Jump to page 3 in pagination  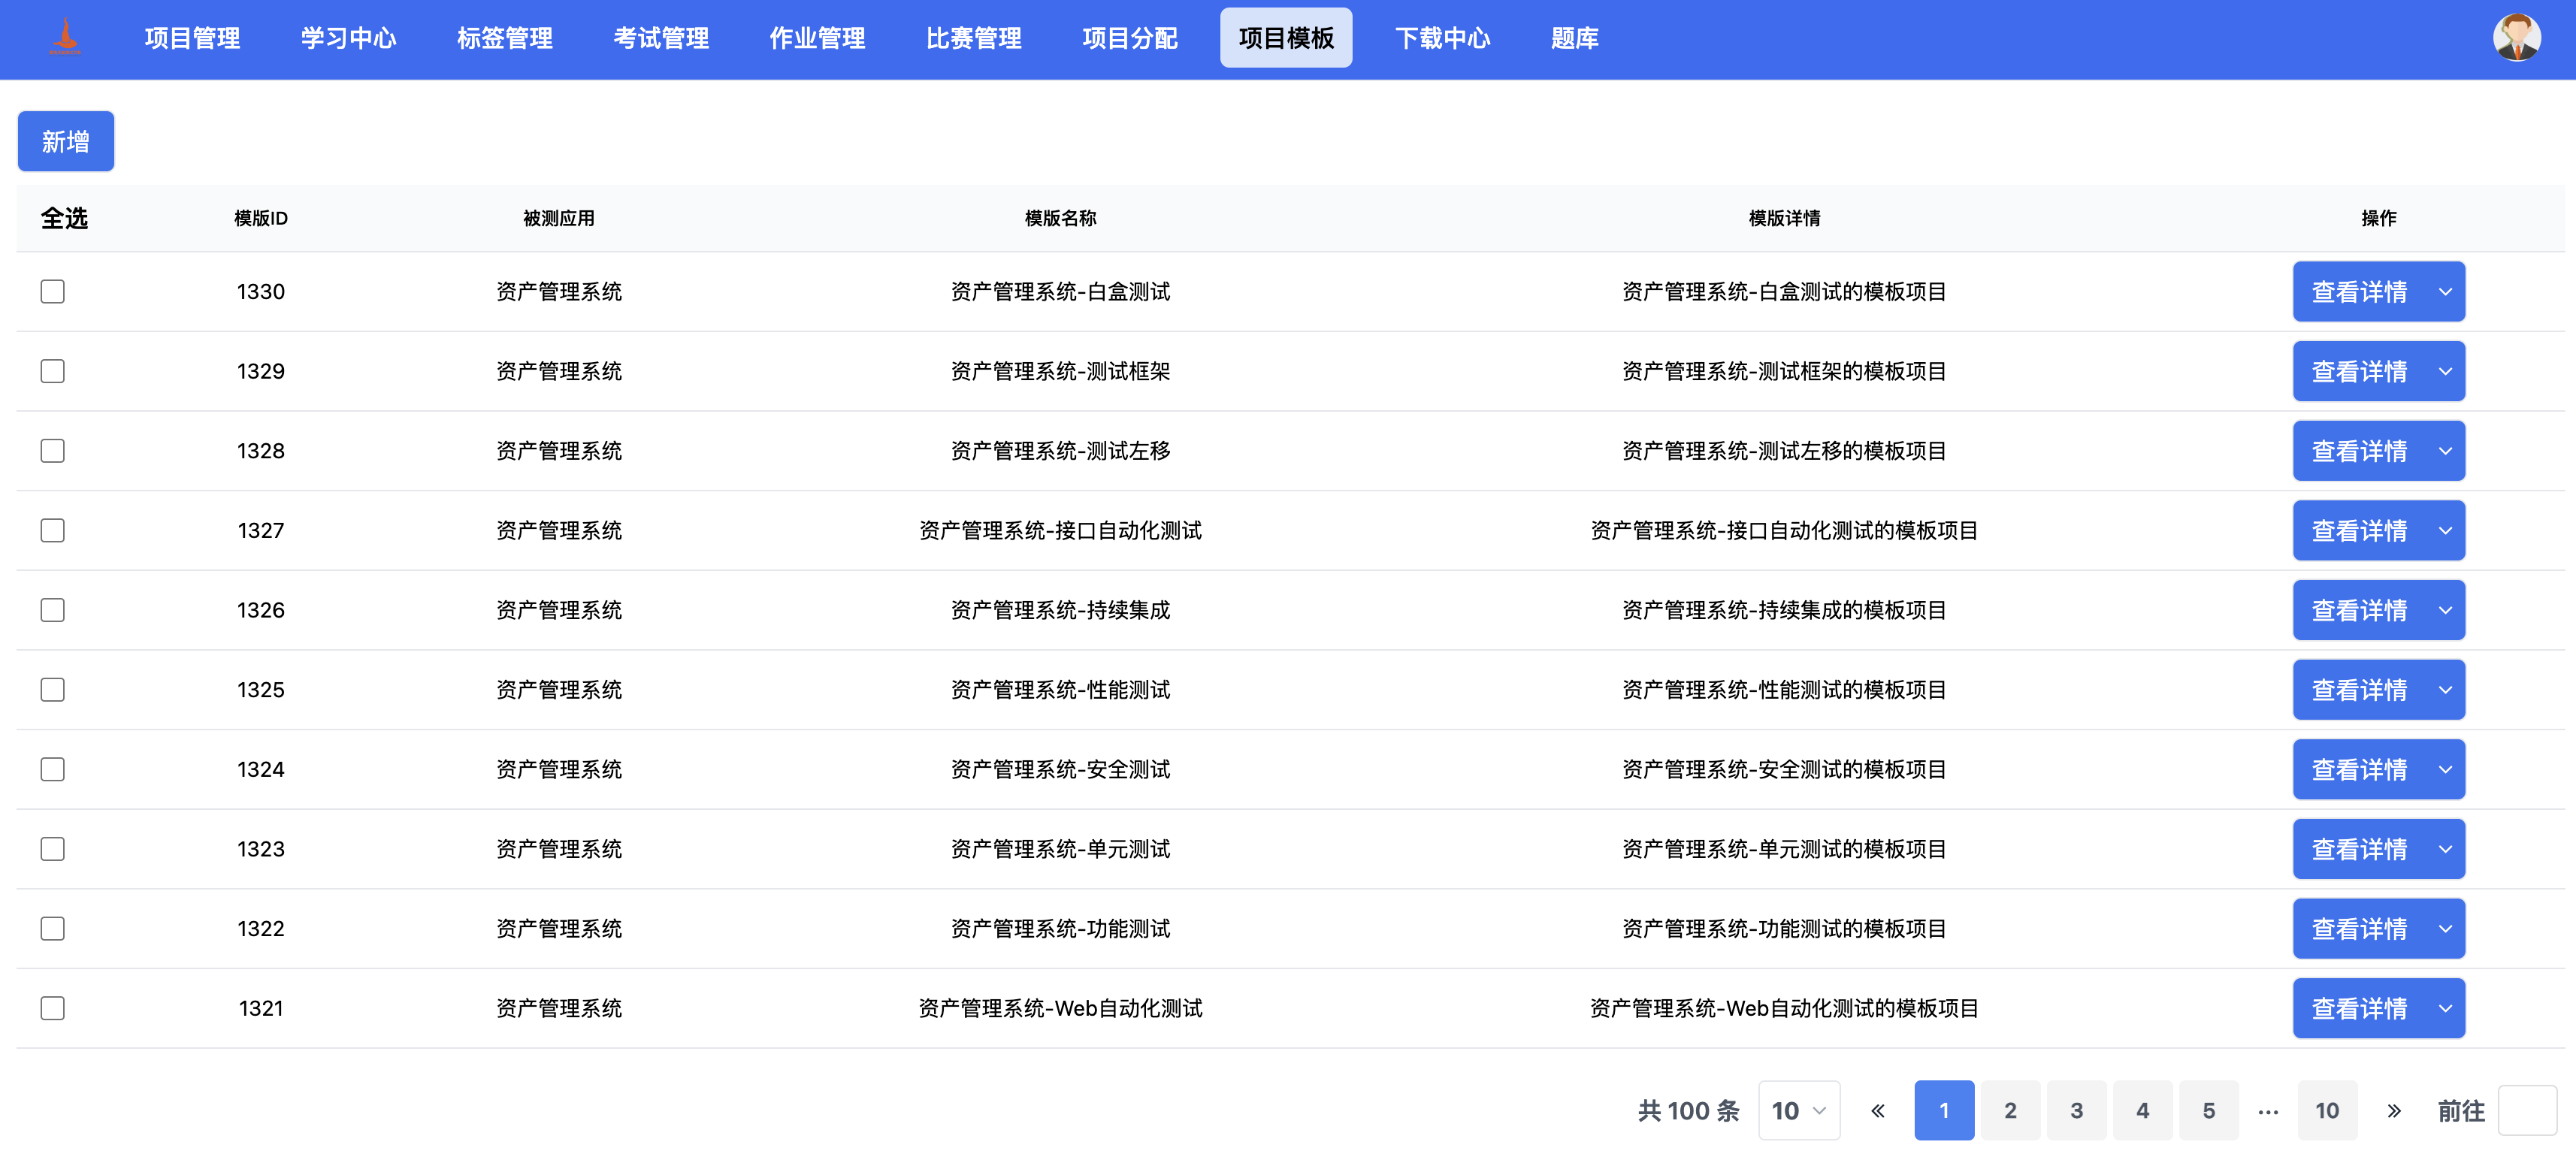pos(2076,1110)
